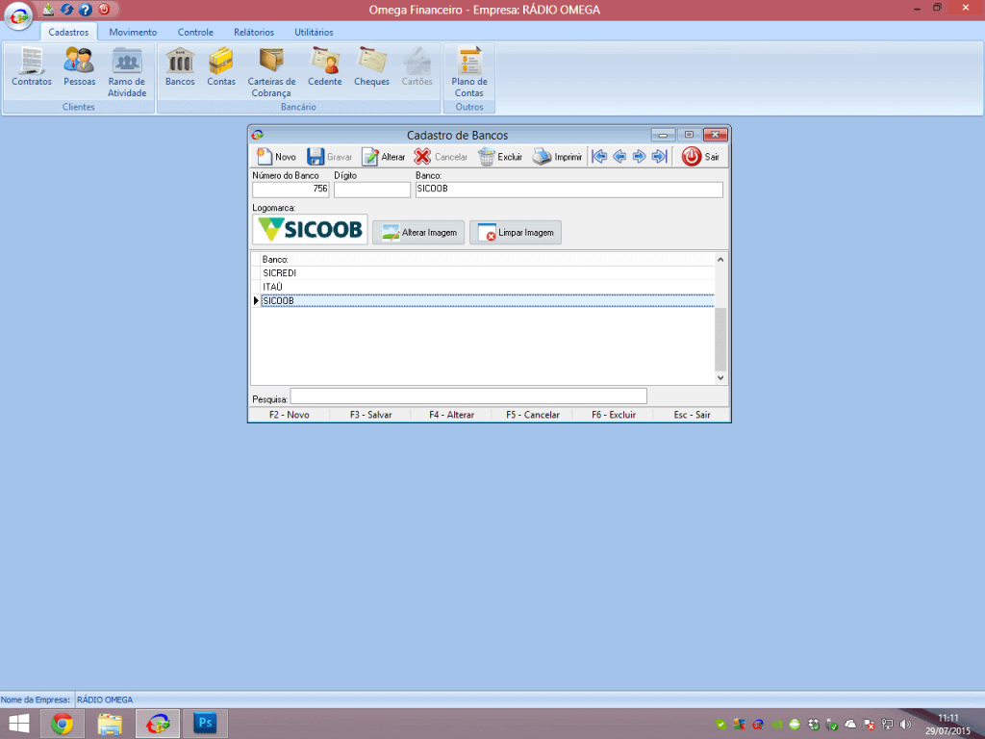Open Plano de Contas

469,72
